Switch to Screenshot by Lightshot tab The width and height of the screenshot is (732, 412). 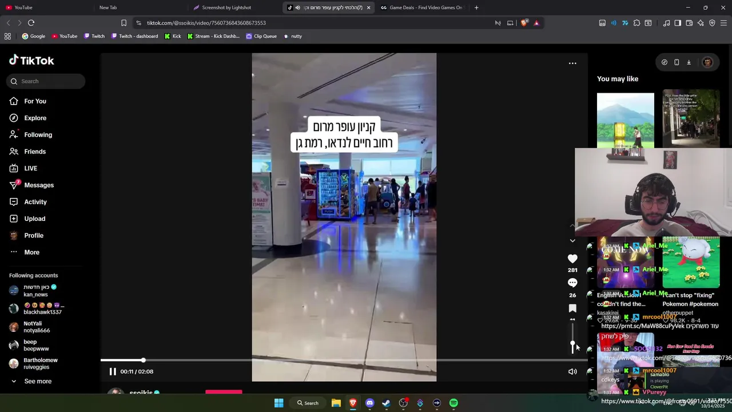click(234, 7)
